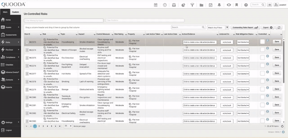Click the pin icon next to header search
Image resolution: width=288 pixels, height=138 pixels.
(x=270, y=5)
